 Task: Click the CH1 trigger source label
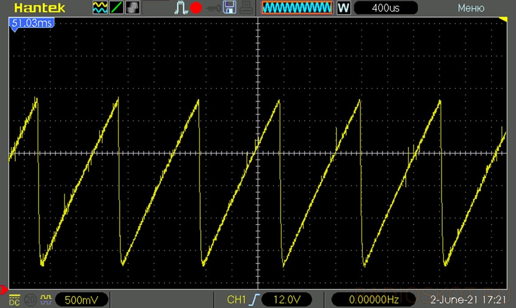[236, 300]
